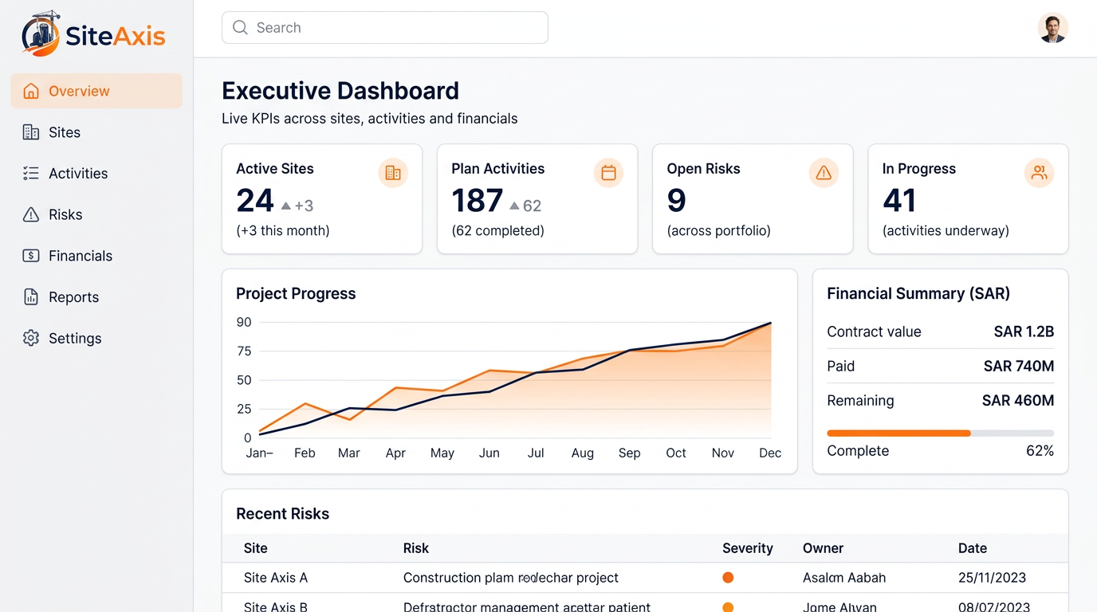
Task: Sort table by Site column header
Action: pos(256,548)
